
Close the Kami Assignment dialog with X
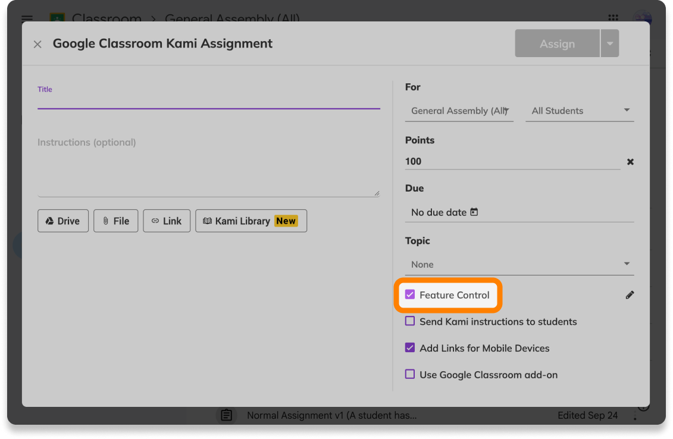pos(37,44)
